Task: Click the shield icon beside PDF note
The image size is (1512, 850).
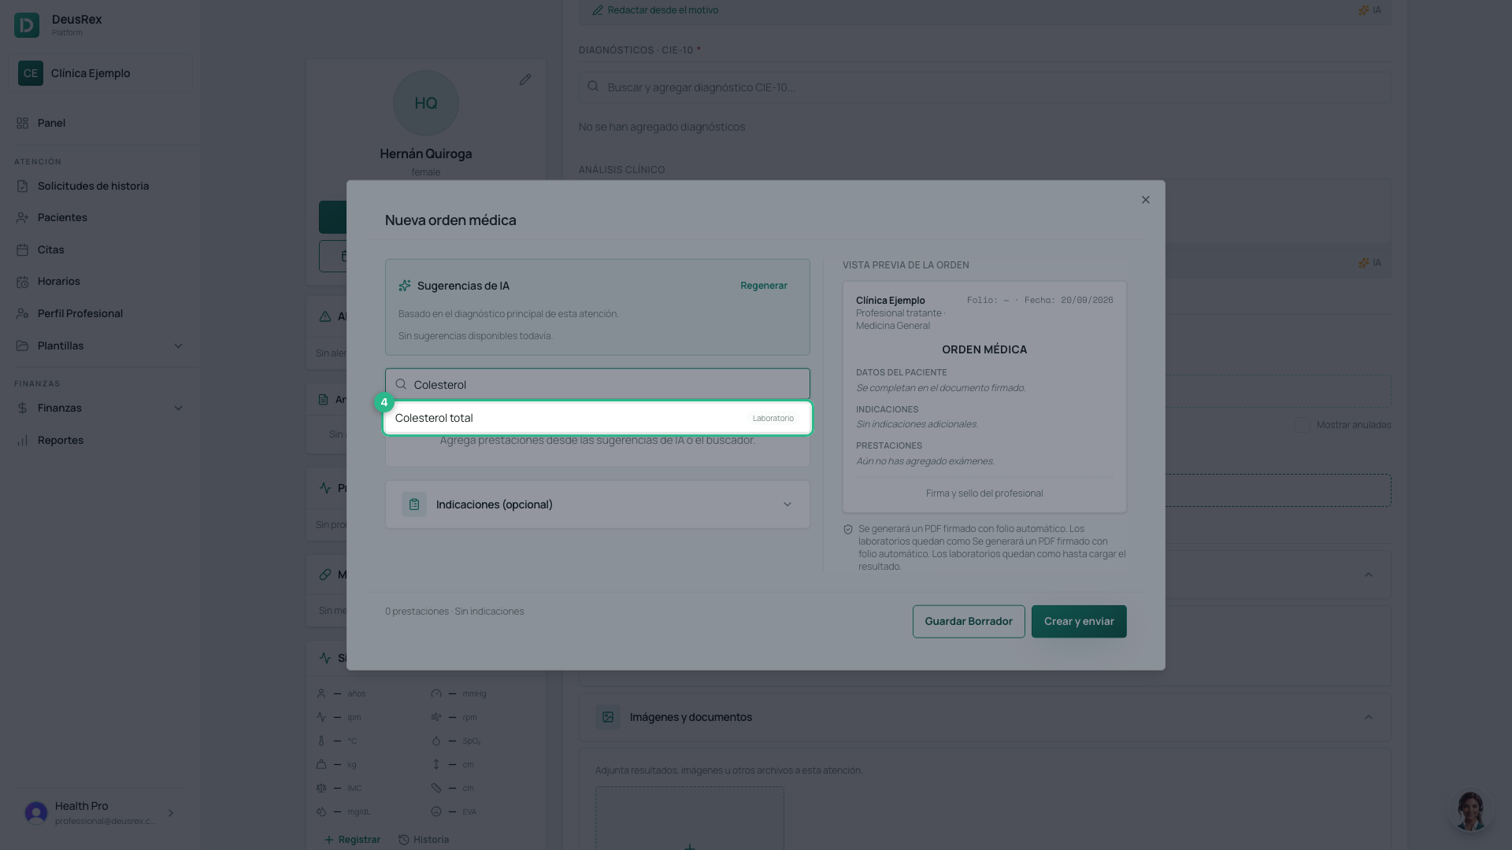Action: (x=848, y=530)
